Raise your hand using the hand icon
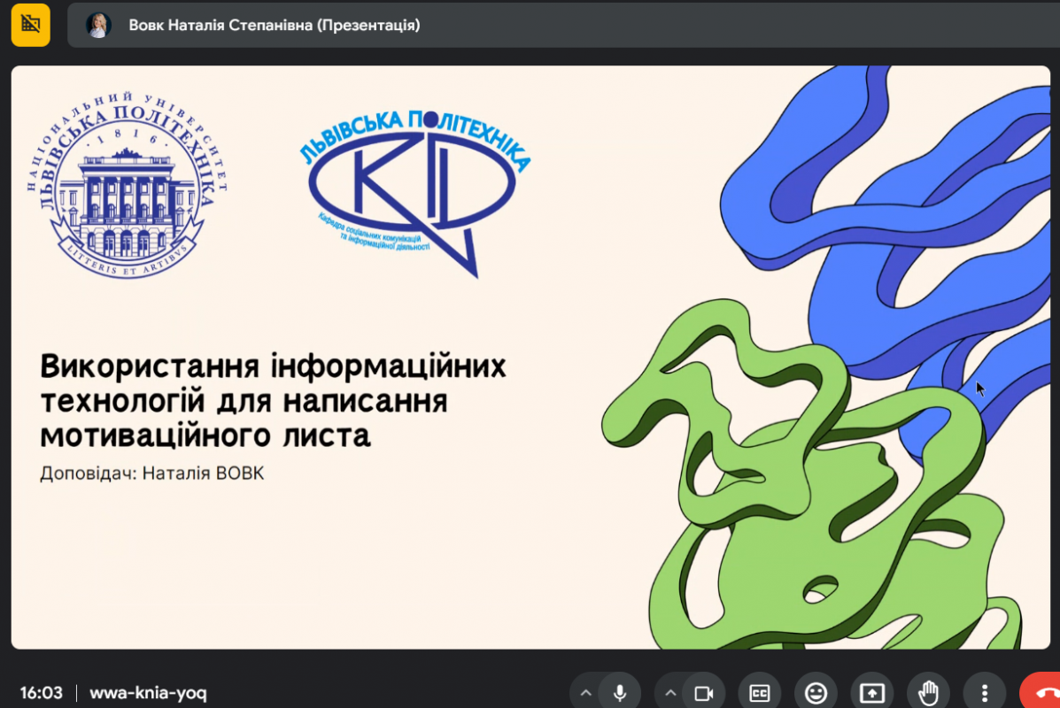The image size is (1060, 708). pos(928,692)
